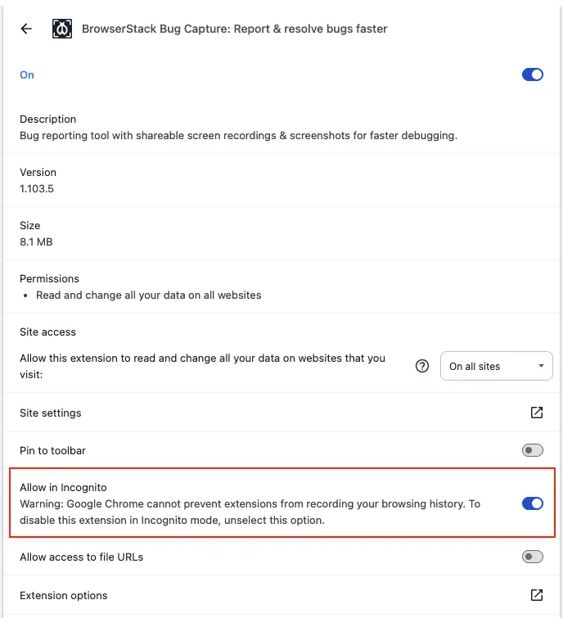The height and width of the screenshot is (618, 563).
Task: Click the site access help question mark
Action: coord(422,366)
